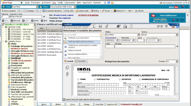The image size is (191, 106).
Task: Click the Vaccini syringe button
Action: click(106, 11)
